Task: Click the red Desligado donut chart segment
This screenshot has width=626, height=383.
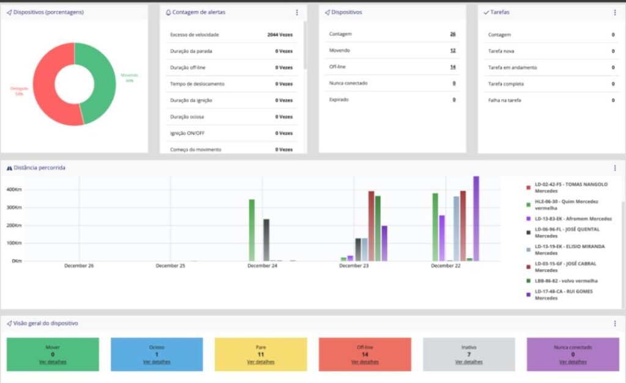Action: click(46, 86)
